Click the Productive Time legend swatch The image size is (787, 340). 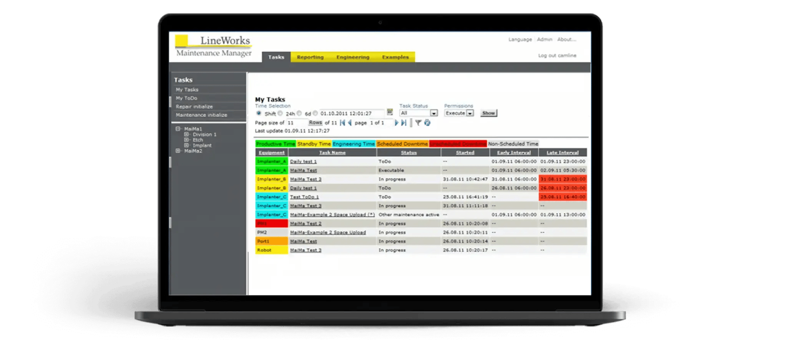[276, 144]
